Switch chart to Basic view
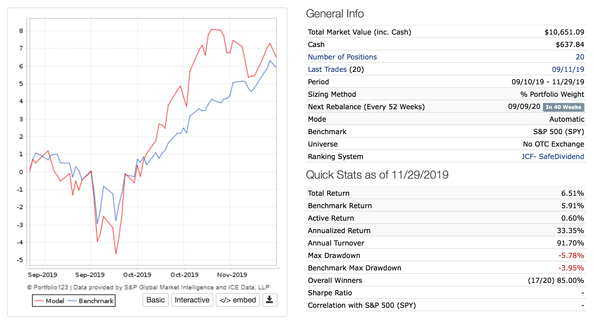Image resolution: width=594 pixels, height=323 pixels. pyautogui.click(x=155, y=300)
